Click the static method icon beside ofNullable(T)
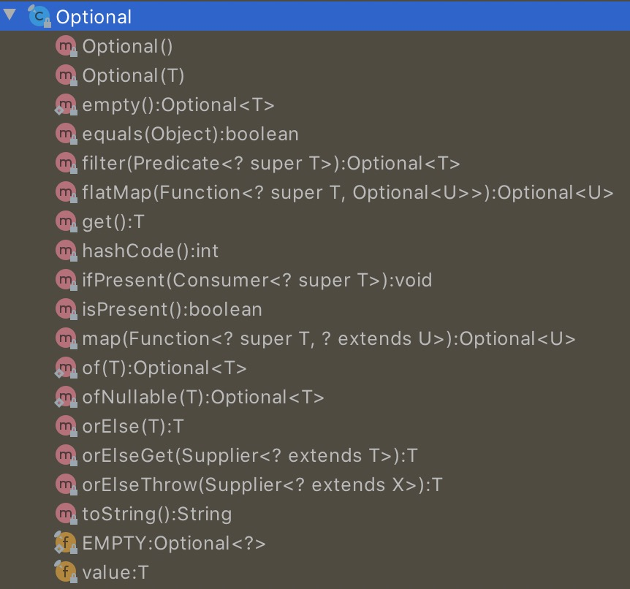630x589 pixels. tap(67, 396)
